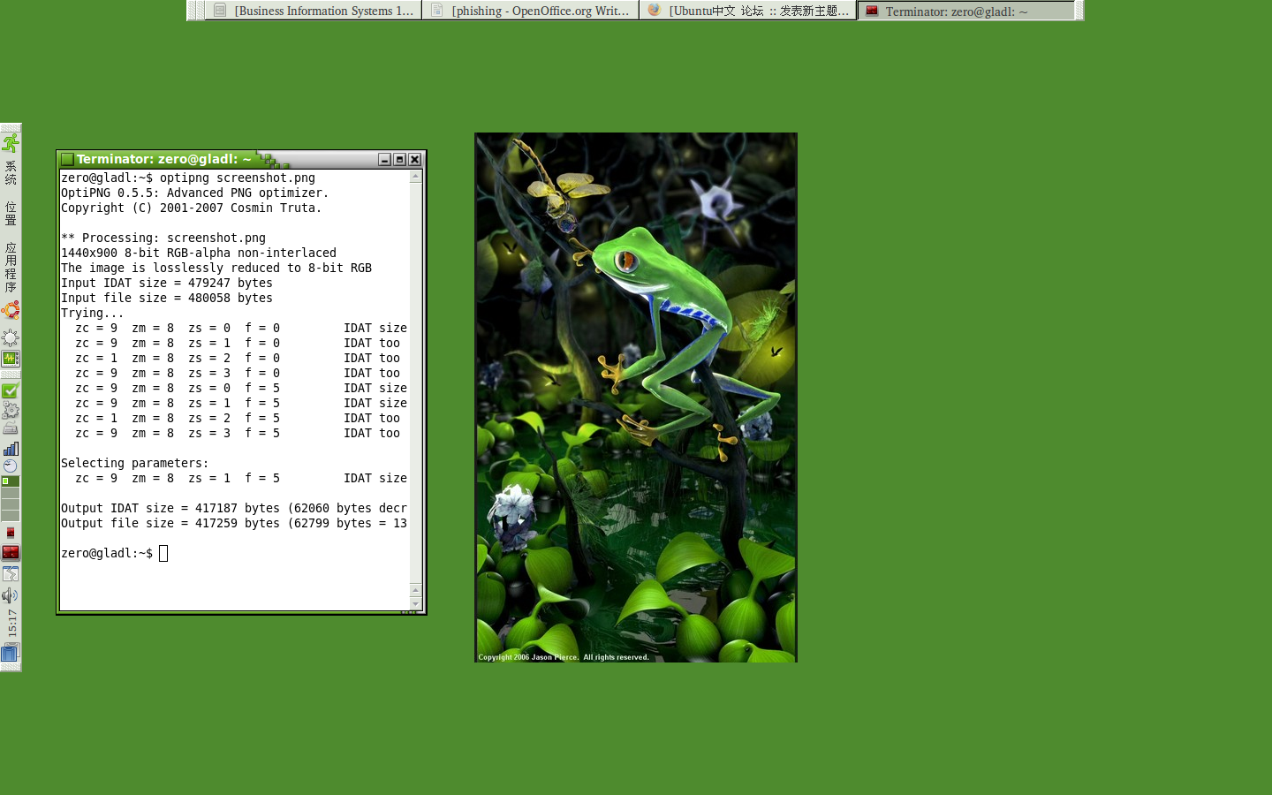Open the network signal bars applet

[11, 449]
